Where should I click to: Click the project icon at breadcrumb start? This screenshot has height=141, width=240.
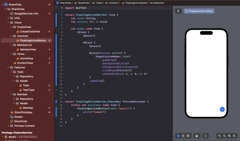click(x=58, y=3)
